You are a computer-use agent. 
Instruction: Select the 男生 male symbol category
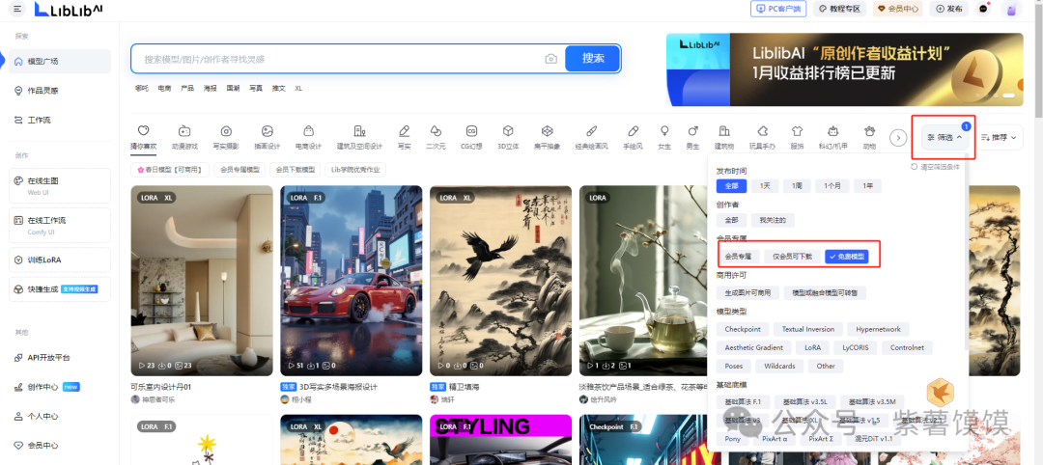point(693,131)
